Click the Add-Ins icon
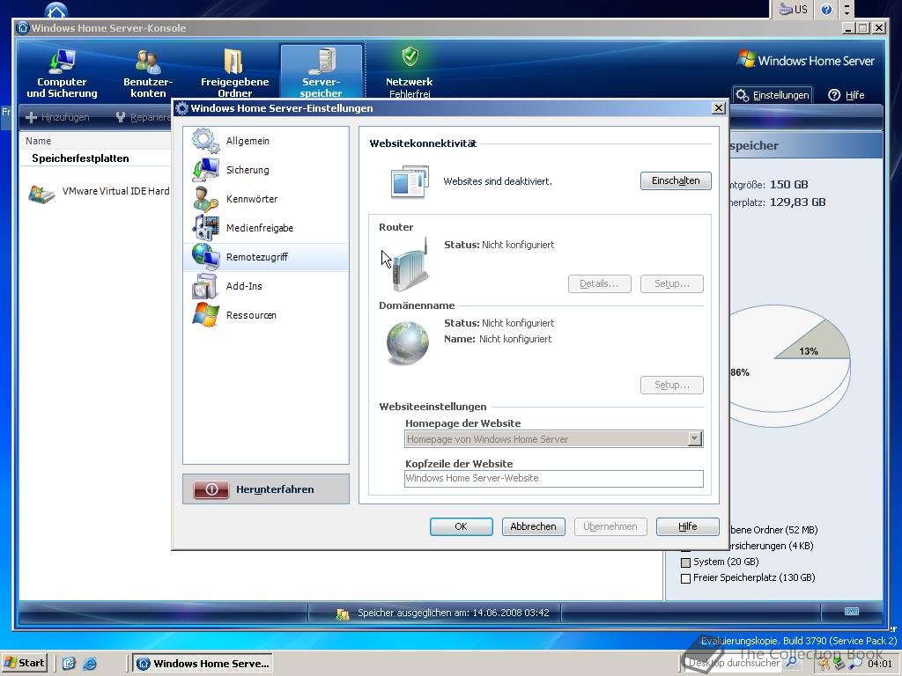 205,286
